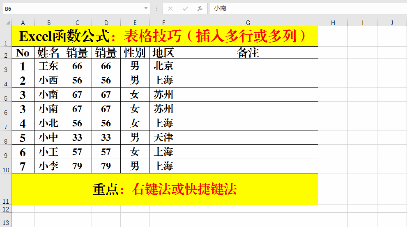Screen dimensions: 407x227
Task: Select column I header
Action: [362, 23]
